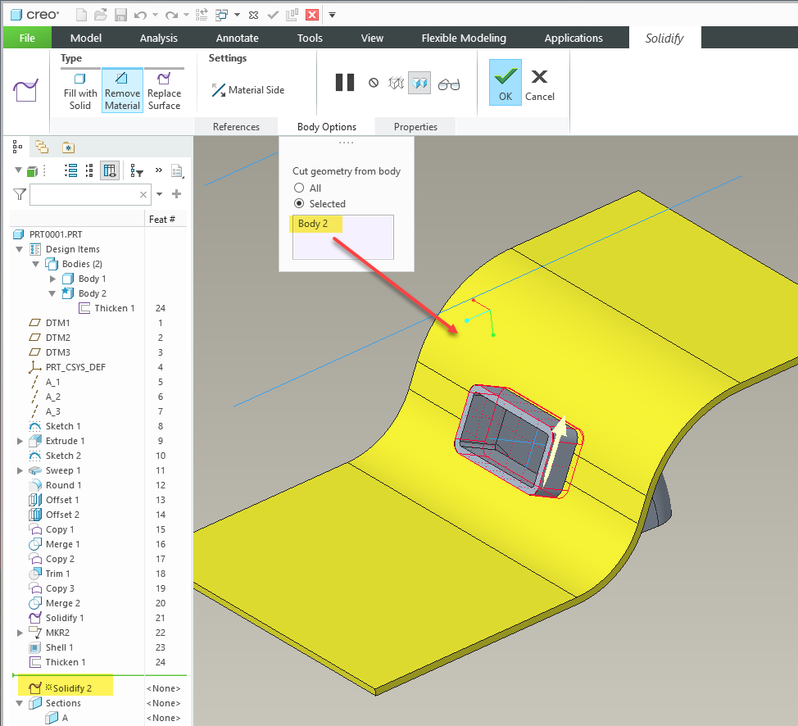Image resolution: width=798 pixels, height=726 pixels.
Task: Select the Fill with Solid option
Action: 79,90
